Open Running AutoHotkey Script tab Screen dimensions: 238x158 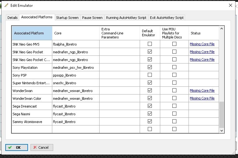pos(126,18)
